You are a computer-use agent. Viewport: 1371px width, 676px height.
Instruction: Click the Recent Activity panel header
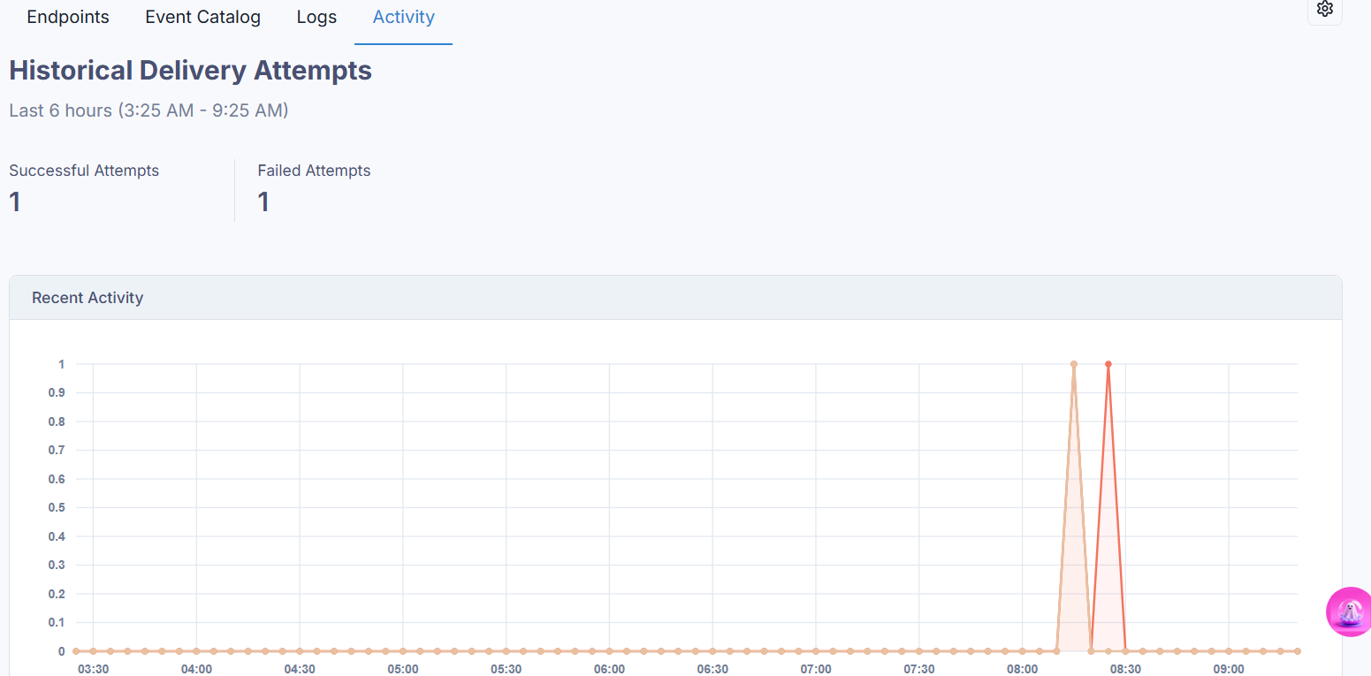click(x=675, y=298)
